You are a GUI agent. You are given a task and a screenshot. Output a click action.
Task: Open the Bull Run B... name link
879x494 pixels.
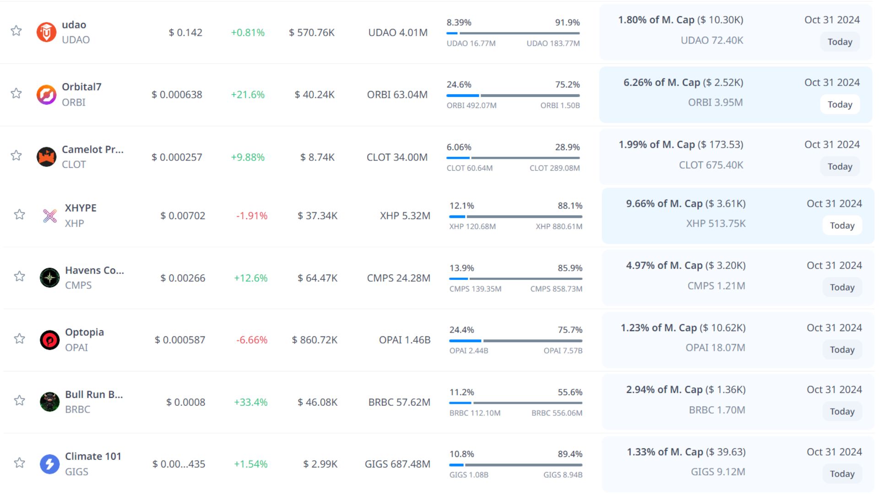94,394
